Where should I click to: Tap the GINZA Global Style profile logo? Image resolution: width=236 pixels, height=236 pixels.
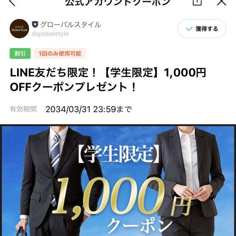click(19, 29)
